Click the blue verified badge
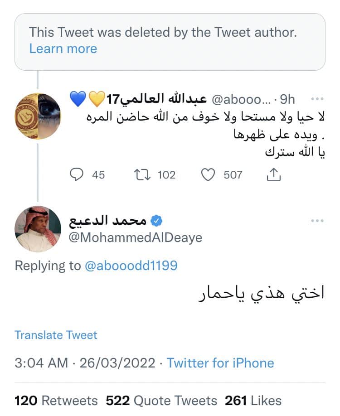The height and width of the screenshot is (416, 340). click(x=157, y=221)
